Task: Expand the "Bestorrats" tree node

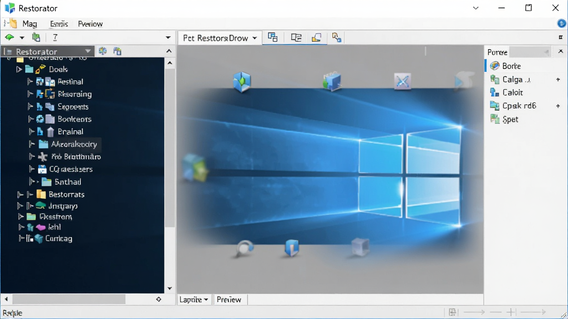Action: tap(21, 194)
